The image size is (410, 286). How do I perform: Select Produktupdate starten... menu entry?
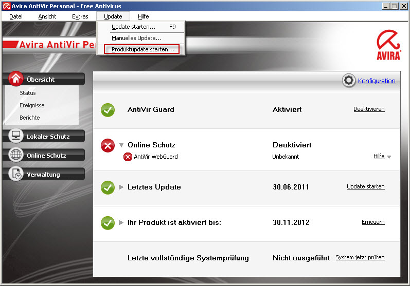[141, 49]
